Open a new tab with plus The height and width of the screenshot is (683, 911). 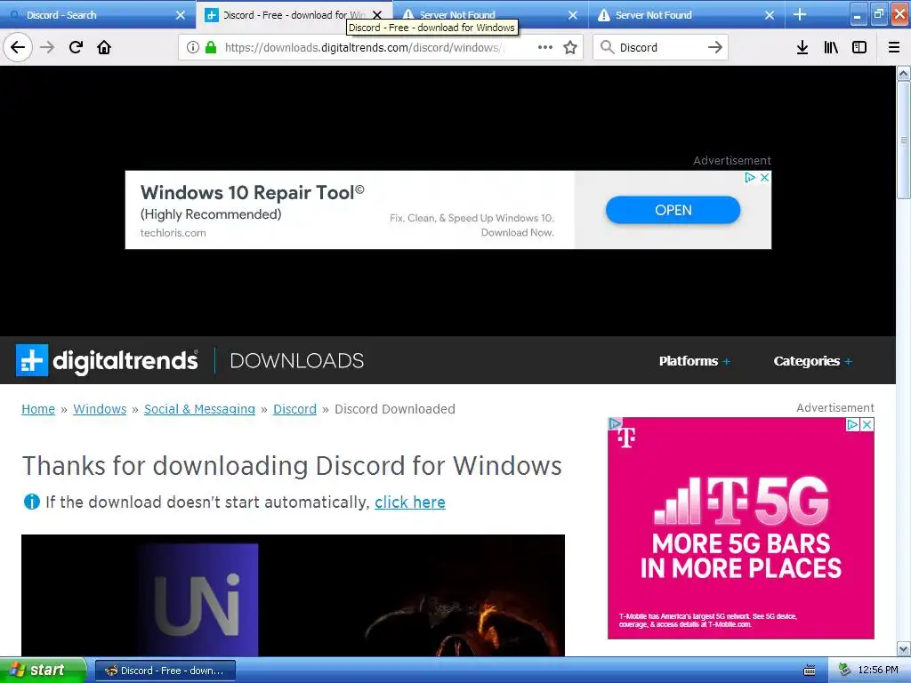coord(800,14)
